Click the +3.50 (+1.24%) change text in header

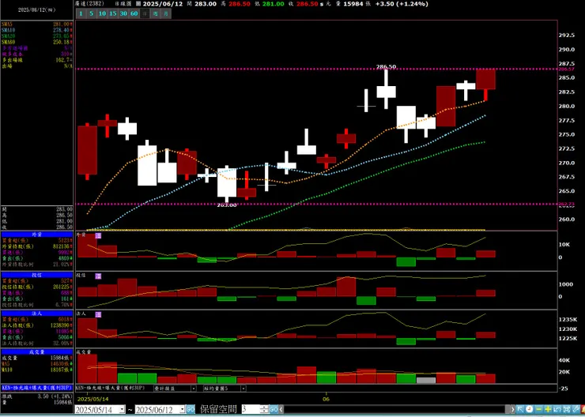[x=402, y=4]
